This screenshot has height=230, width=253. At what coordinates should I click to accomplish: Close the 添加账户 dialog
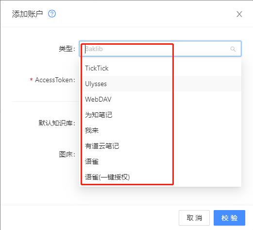(239, 14)
